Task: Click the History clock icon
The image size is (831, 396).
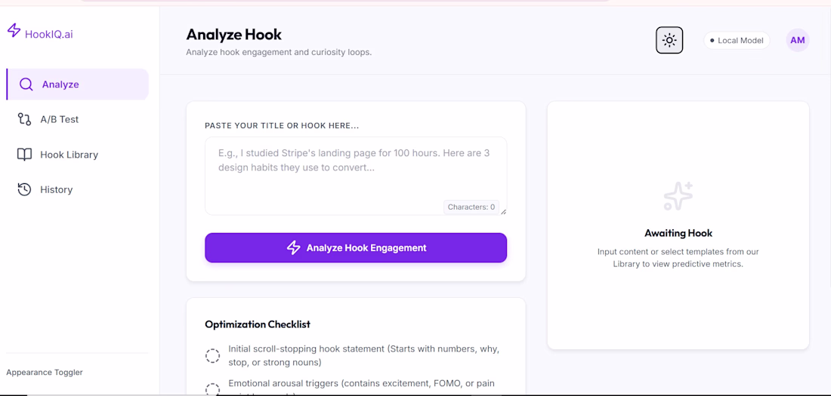Action: [x=24, y=189]
